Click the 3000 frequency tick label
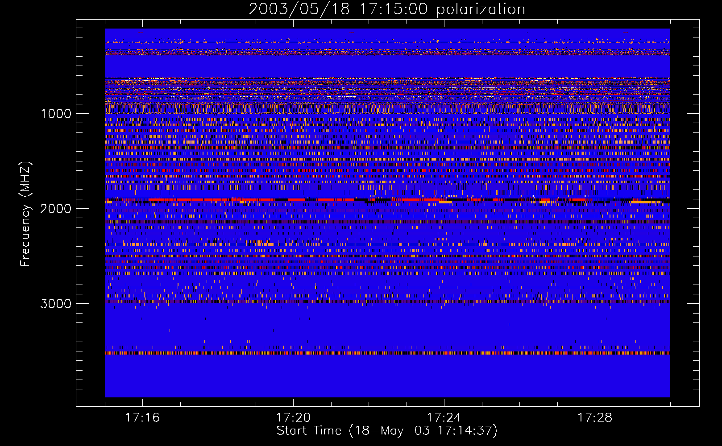The image size is (722, 446). tap(56, 304)
